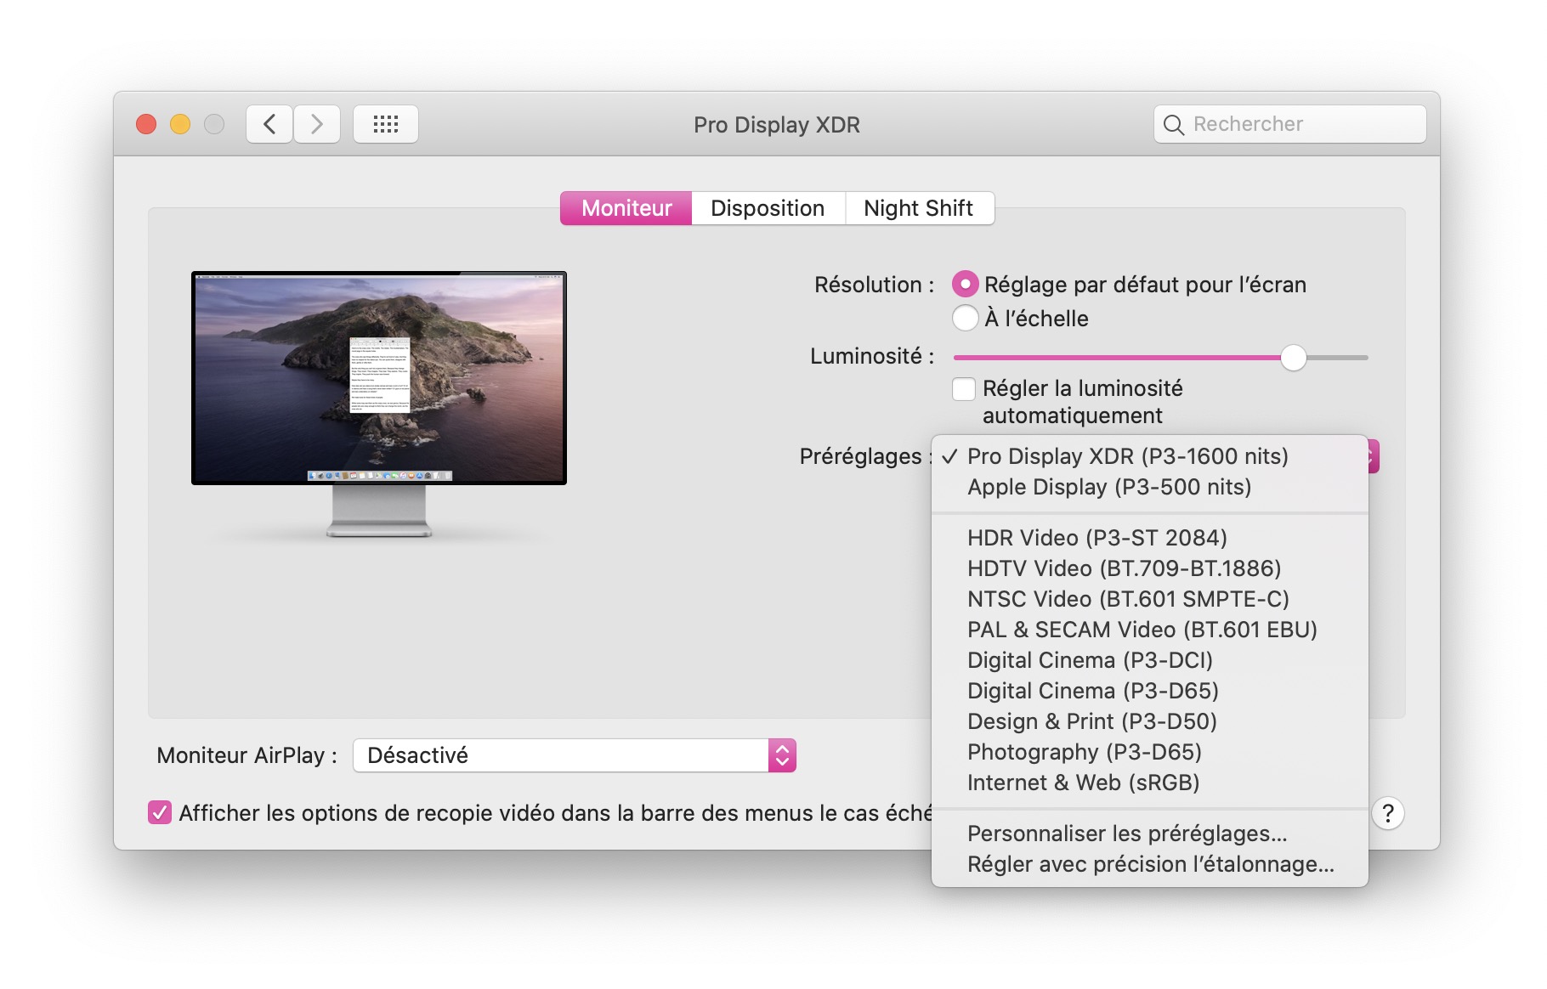The width and height of the screenshot is (1547, 989).
Task: Select Digital Cinema (P3-DCI) preset
Action: pos(1150,660)
